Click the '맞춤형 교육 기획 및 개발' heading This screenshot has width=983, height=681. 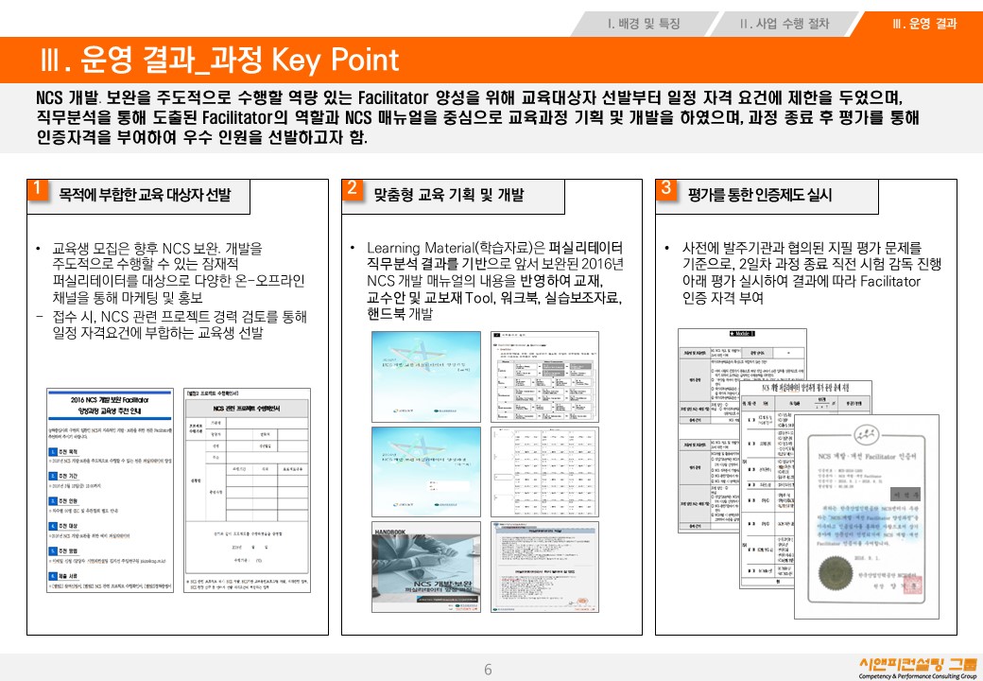449,195
